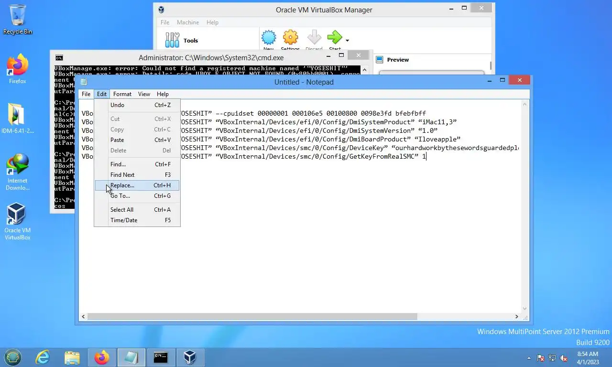
Task: Open Settings gear in VirtualBox toolbar
Action: pos(290,38)
